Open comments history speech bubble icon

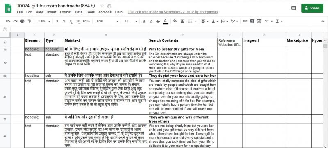click(x=294, y=8)
